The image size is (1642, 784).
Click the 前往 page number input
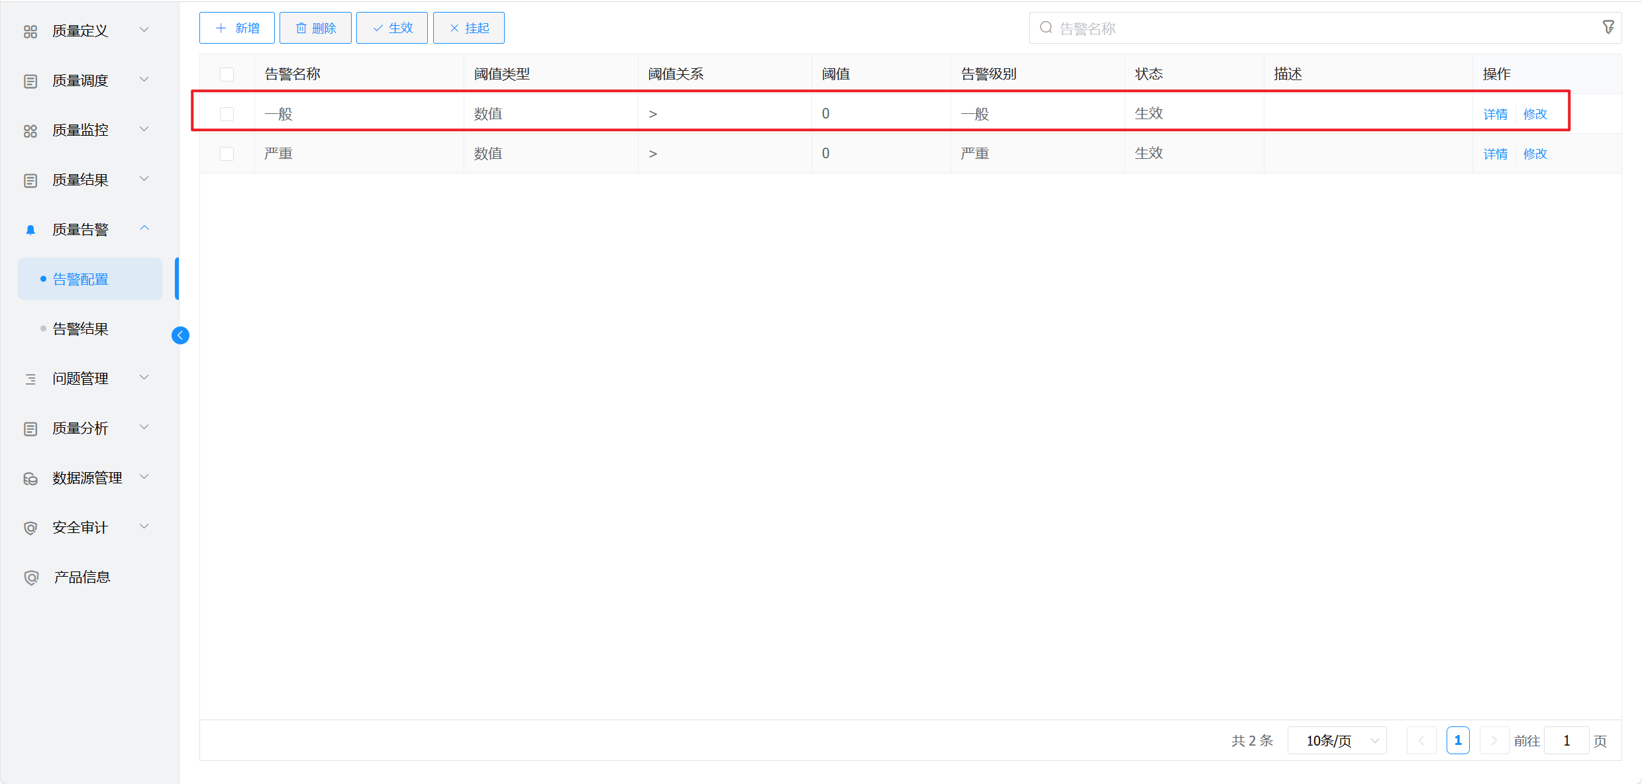click(1566, 740)
